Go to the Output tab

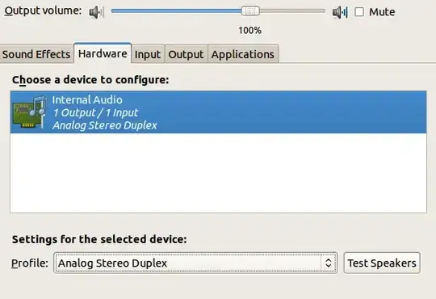tap(186, 54)
